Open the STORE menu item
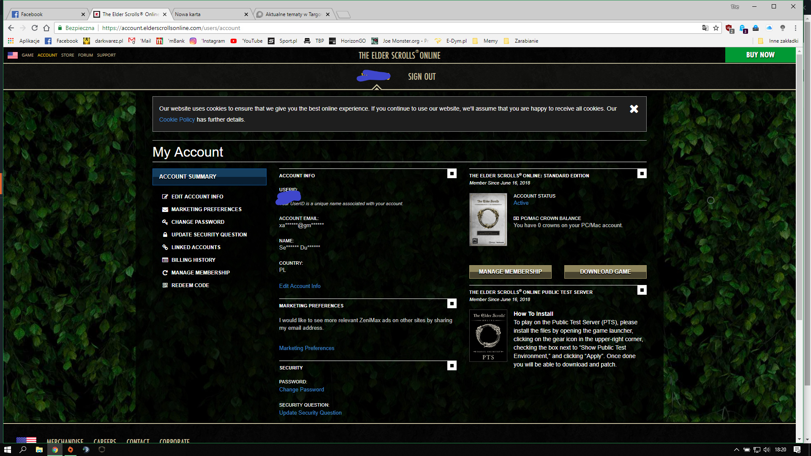811x456 pixels. point(68,55)
